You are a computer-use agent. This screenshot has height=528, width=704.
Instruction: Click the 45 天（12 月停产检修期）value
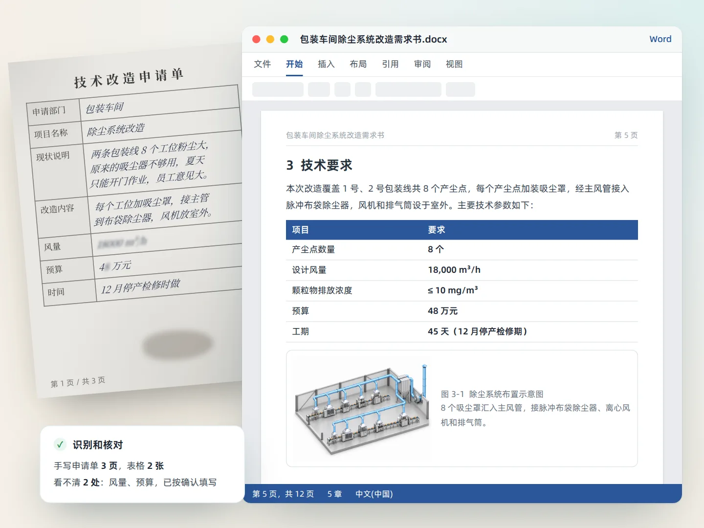tap(478, 331)
